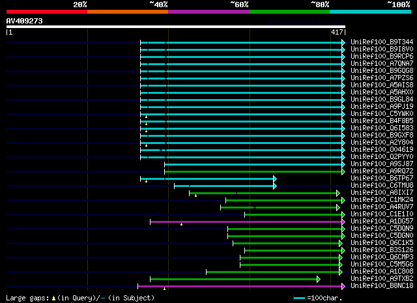Screen dimensions: 417x303
Task: Select the UniRef100_A8IXI7 label
Action: (x=382, y=193)
